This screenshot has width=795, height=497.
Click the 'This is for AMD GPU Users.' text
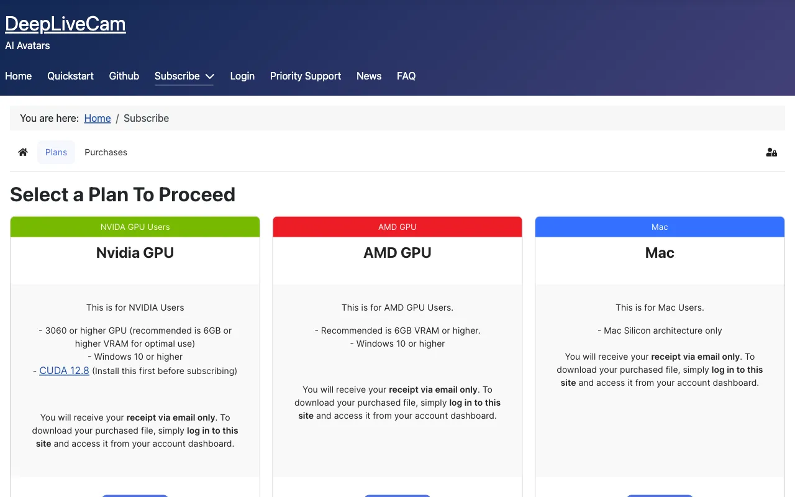point(397,308)
